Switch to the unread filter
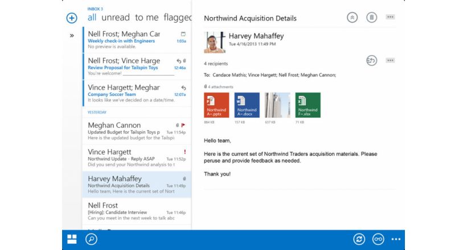The width and height of the screenshot is (467, 250). [x=116, y=17]
